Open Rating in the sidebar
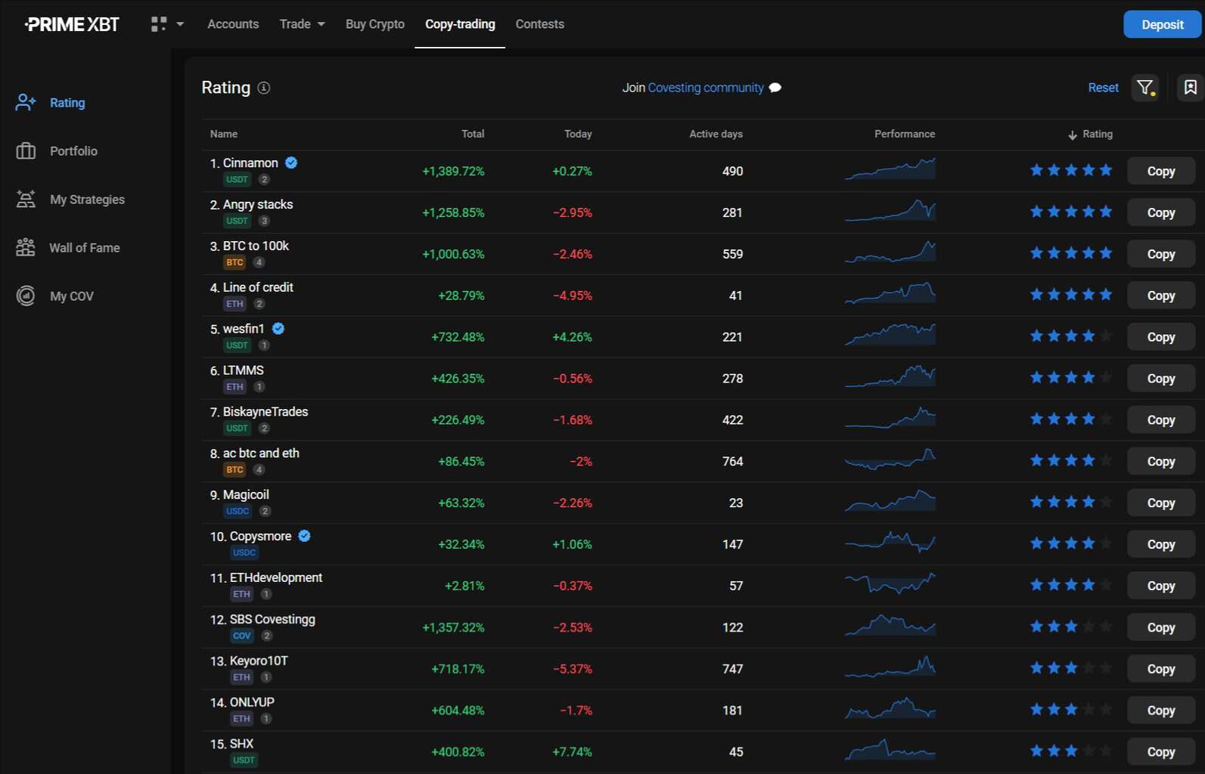 point(67,103)
